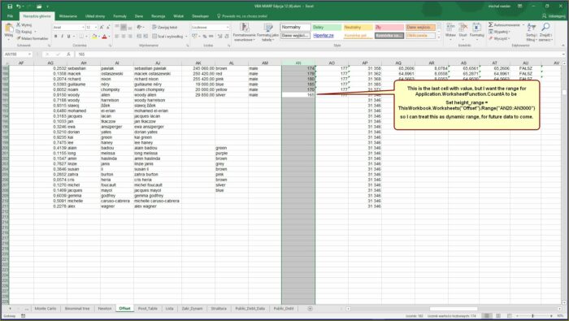
Task: Cut selection using Wytnij
Action: (x=24, y=25)
